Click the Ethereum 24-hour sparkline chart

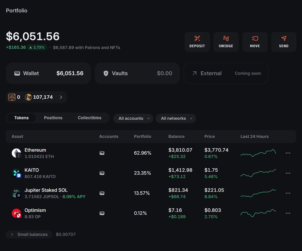258,153
